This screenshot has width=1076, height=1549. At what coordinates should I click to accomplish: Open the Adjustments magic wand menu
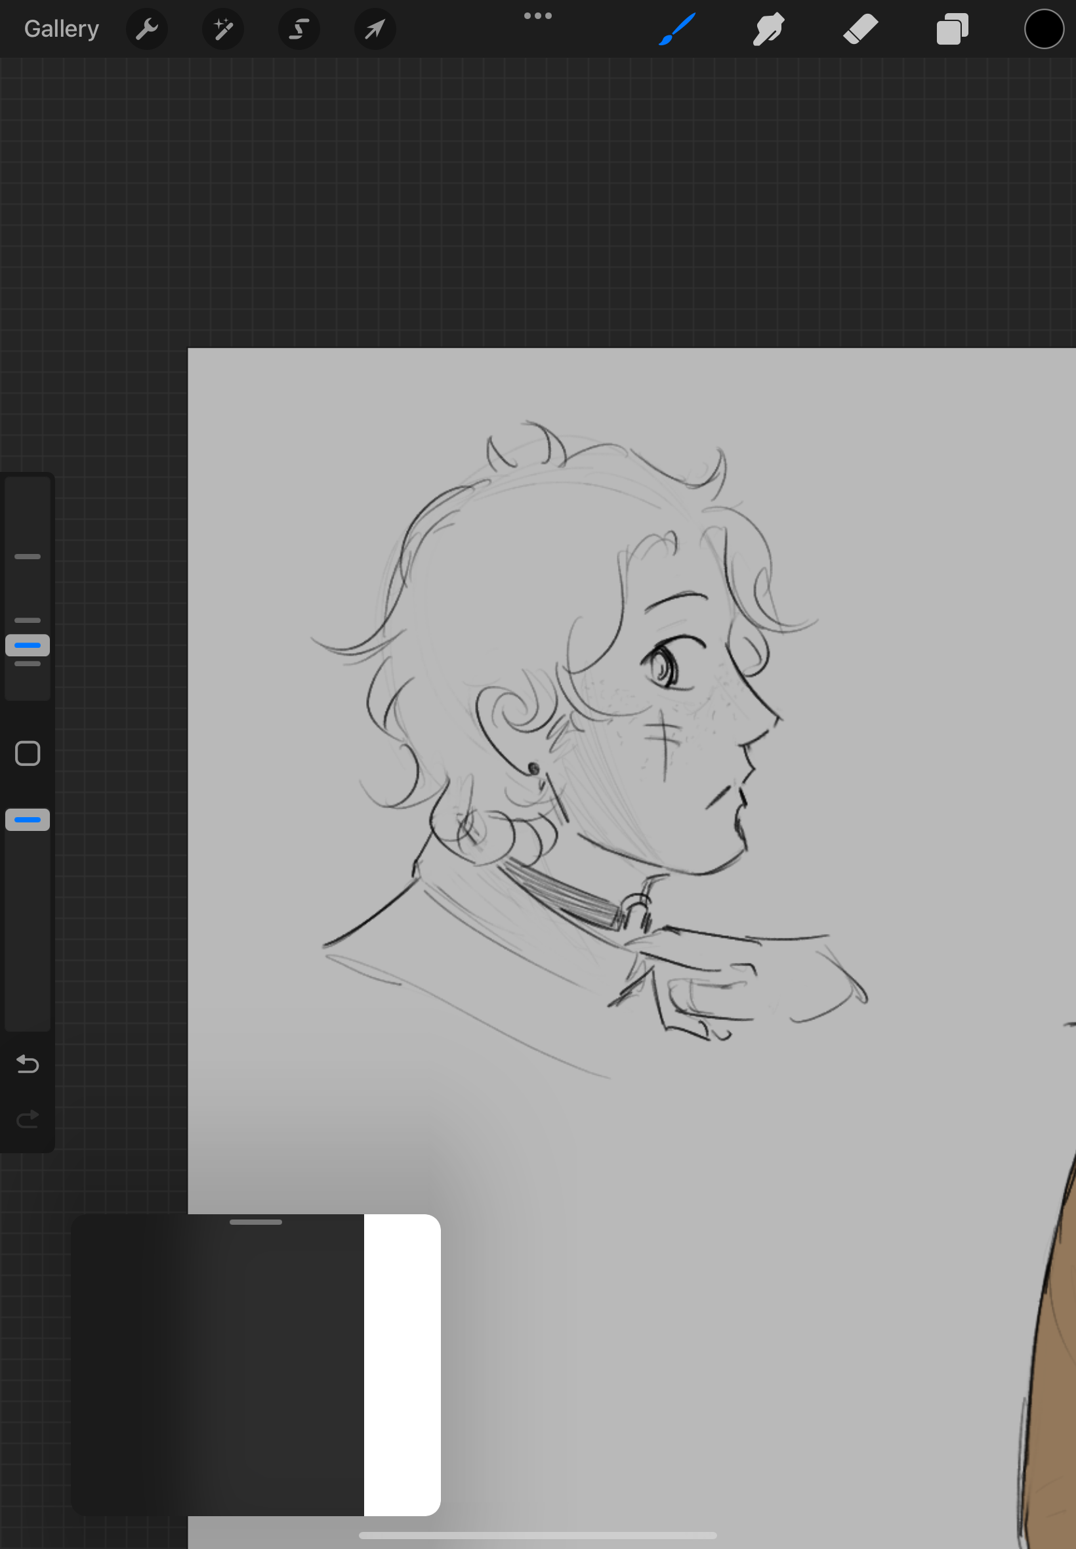pyautogui.click(x=223, y=29)
